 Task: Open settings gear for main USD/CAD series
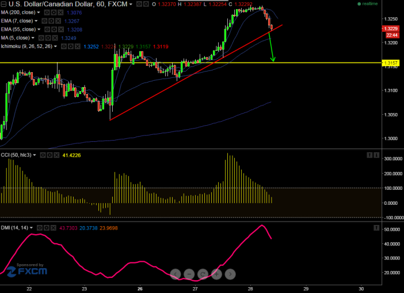146,4
